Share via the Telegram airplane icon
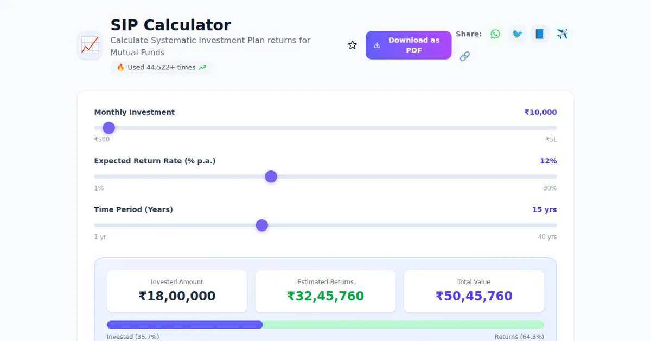This screenshot has width=651, height=341. pos(562,34)
